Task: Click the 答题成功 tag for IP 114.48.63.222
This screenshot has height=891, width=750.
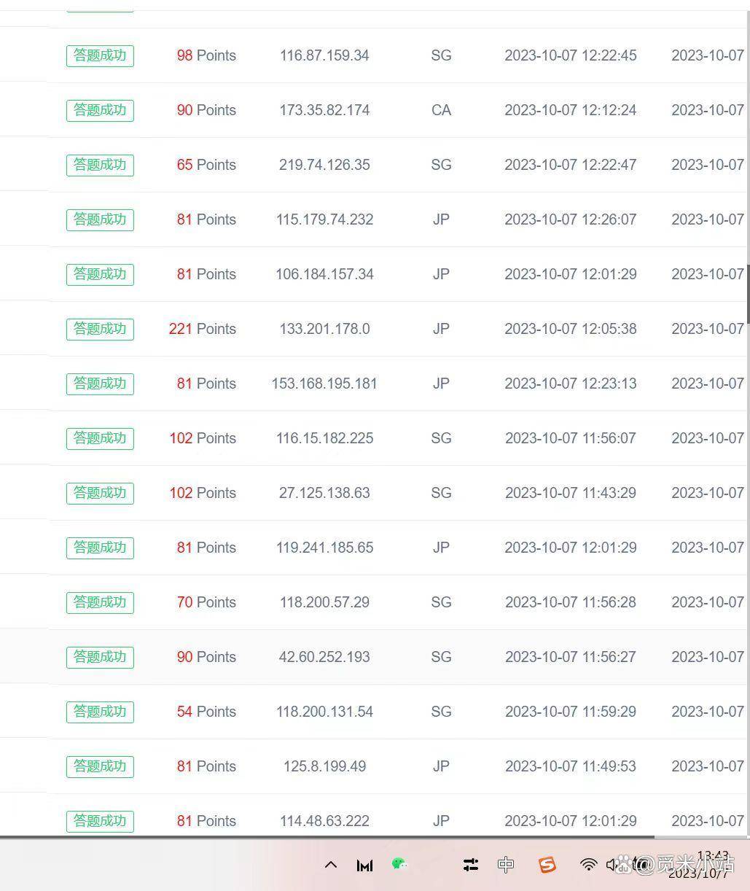Action: [100, 821]
